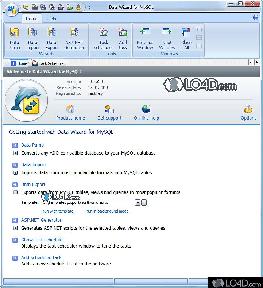Open the Template dropdown arrow
The width and height of the screenshot is (263, 288).
pos(138,203)
